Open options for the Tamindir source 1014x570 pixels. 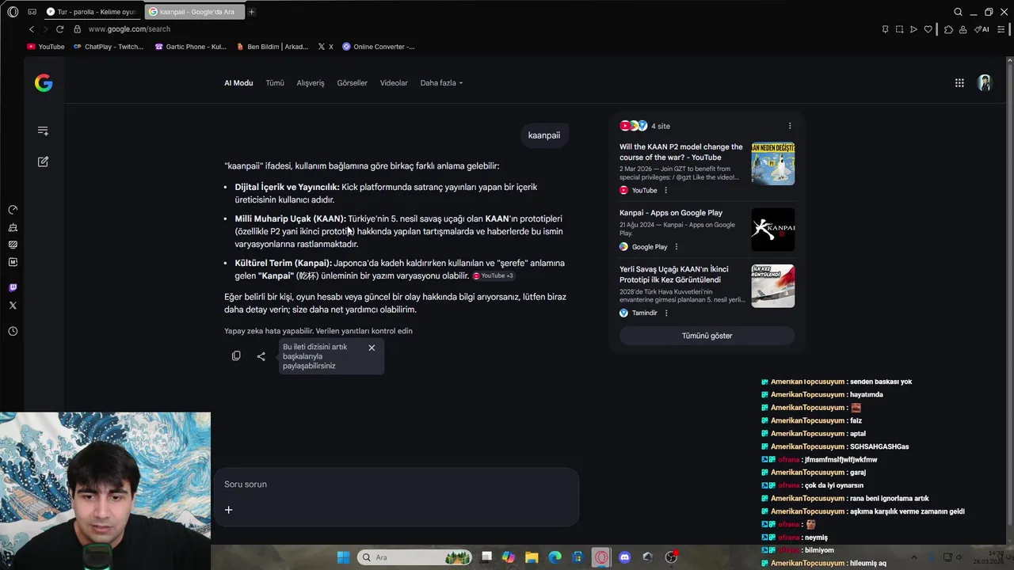point(665,313)
